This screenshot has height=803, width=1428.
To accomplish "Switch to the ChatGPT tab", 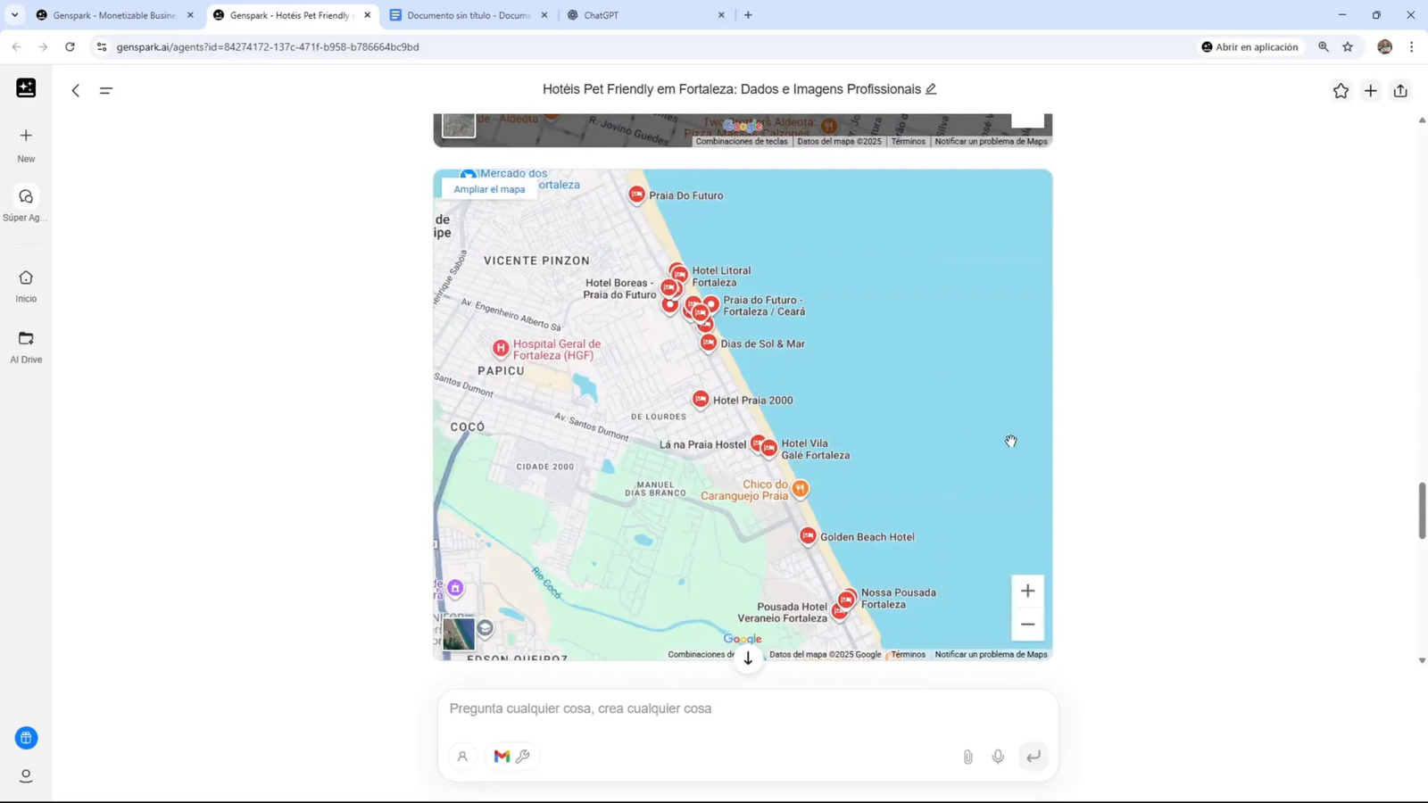I will point(646,15).
